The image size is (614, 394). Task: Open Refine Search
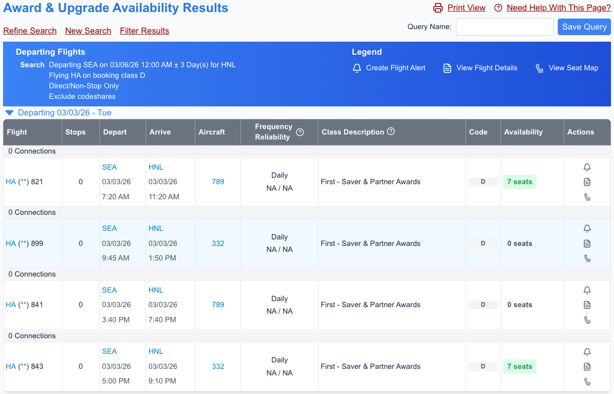pyautogui.click(x=30, y=31)
